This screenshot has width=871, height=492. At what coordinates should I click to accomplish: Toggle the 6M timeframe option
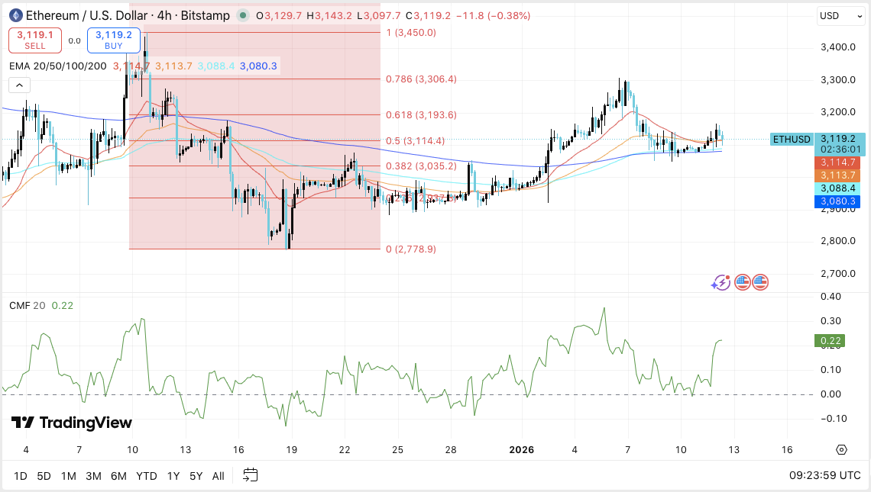coord(118,475)
